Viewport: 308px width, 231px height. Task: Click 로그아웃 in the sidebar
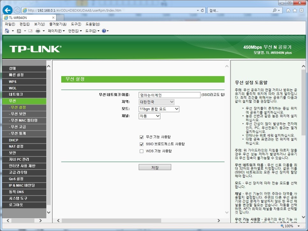pos(24,205)
